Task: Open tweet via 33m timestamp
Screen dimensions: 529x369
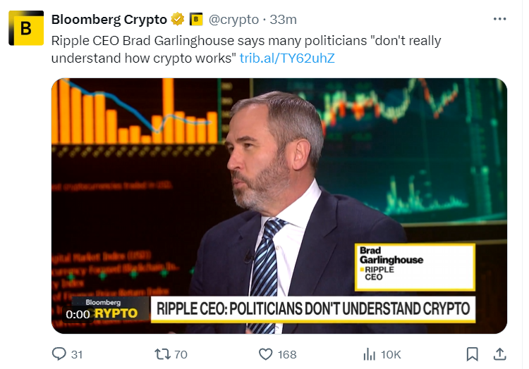Action: (x=284, y=19)
